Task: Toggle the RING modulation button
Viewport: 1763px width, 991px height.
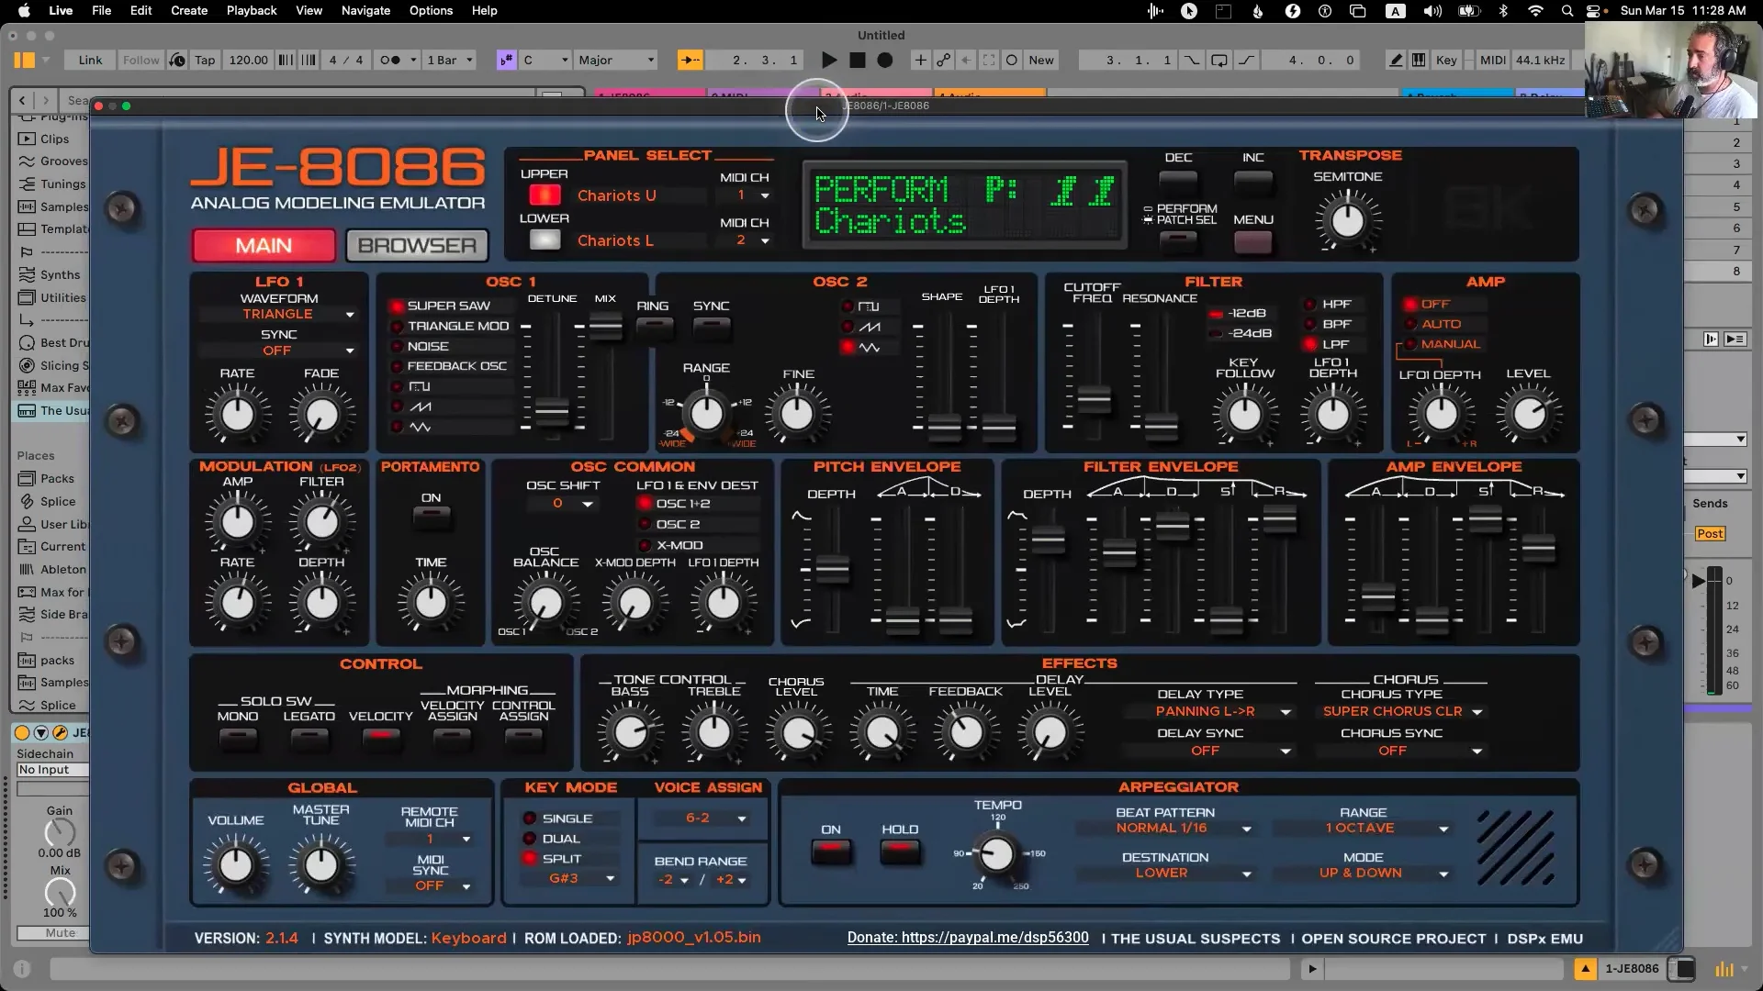Action: point(654,328)
